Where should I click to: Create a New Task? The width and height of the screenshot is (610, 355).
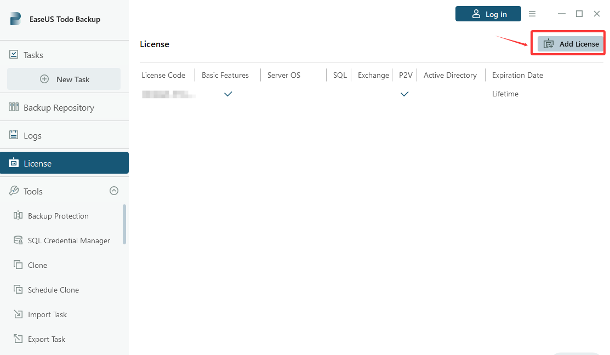pyautogui.click(x=64, y=79)
